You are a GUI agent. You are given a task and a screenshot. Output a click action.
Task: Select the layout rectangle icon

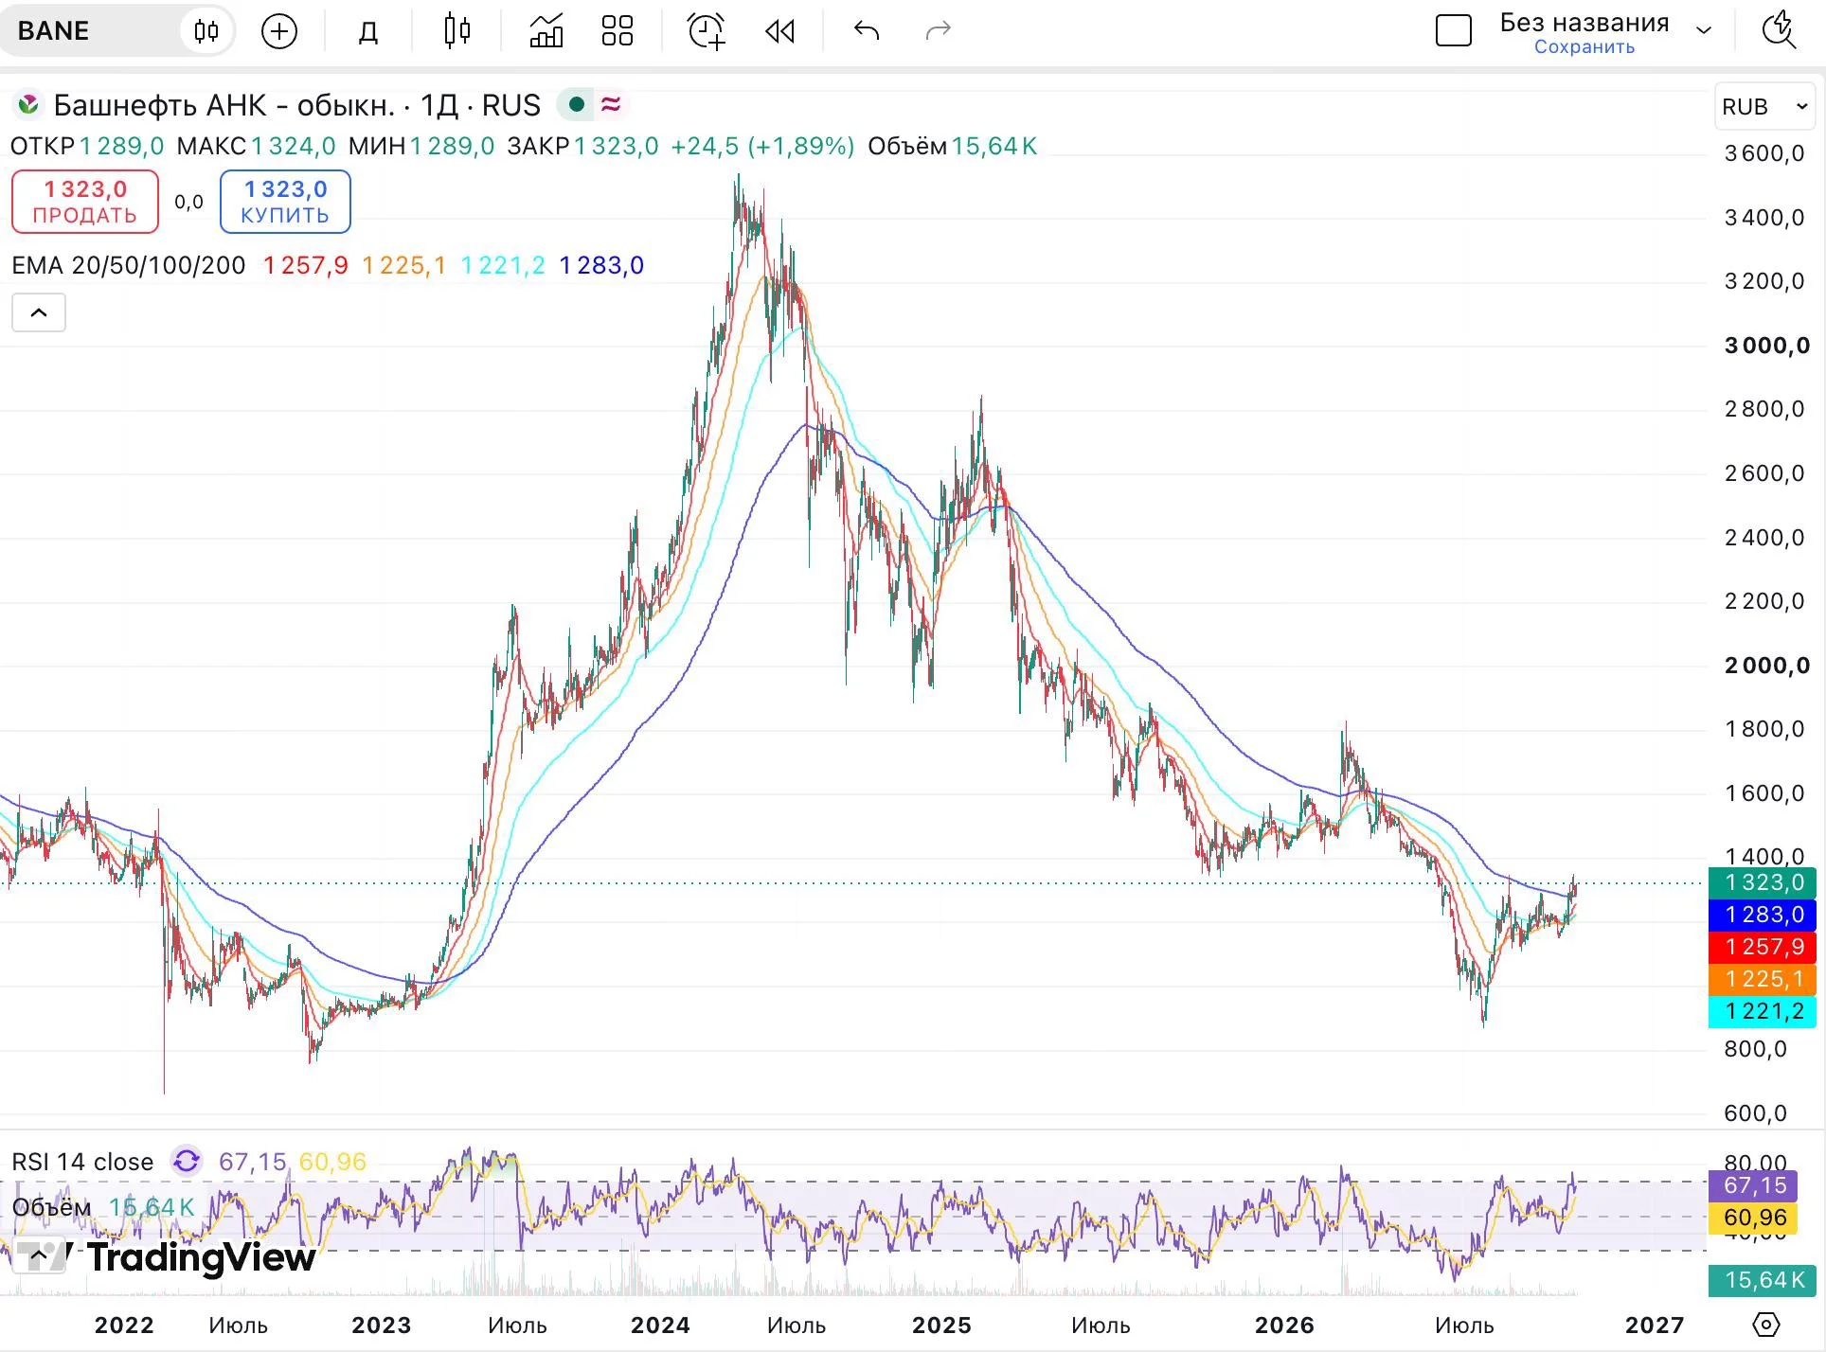tap(1454, 31)
